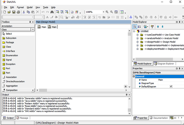The width and height of the screenshot is (184, 125).
Task: Expand the Analysis Model node
Action: pos(137,38)
